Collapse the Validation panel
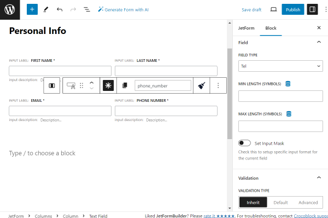 (x=280, y=178)
